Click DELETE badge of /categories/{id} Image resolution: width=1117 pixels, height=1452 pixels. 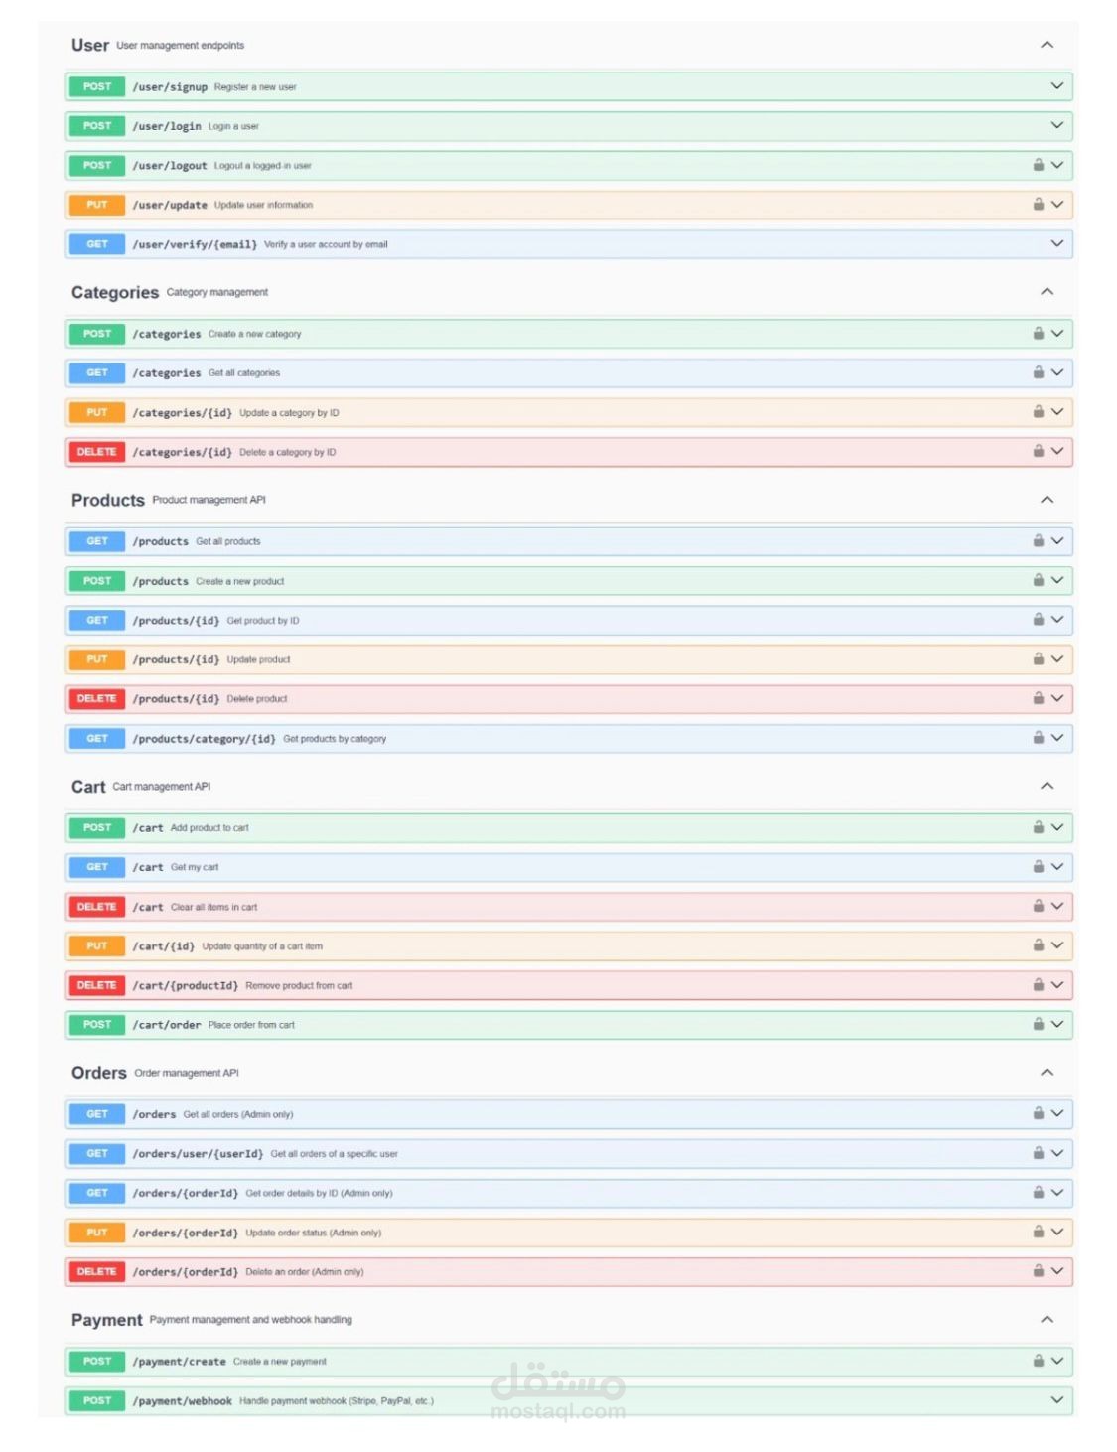point(97,452)
